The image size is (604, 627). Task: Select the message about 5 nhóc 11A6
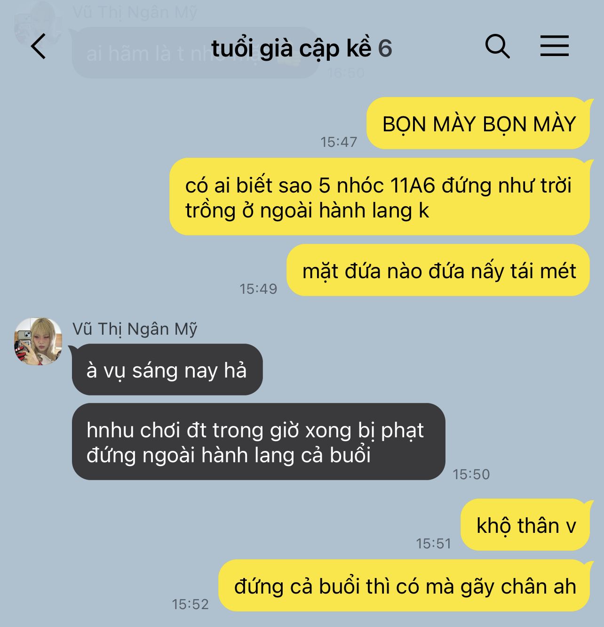tap(379, 197)
